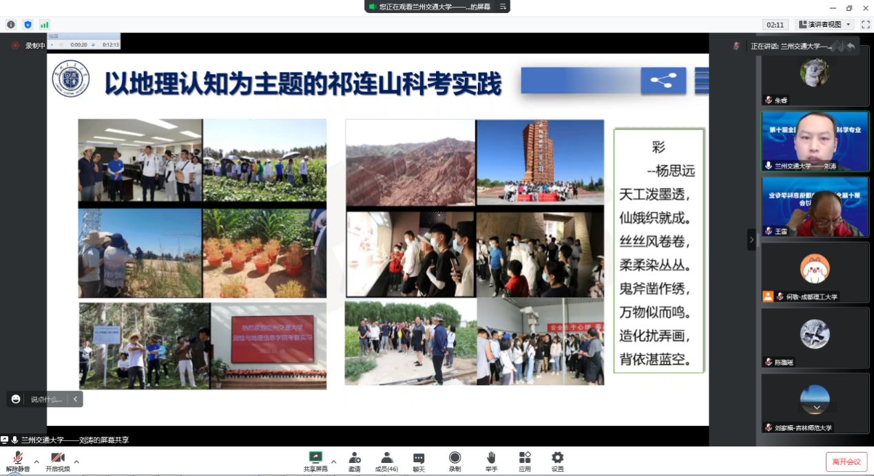This screenshot has height=476, width=874.
Task: Click the 离开会议 leave meeting button
Action: click(846, 462)
